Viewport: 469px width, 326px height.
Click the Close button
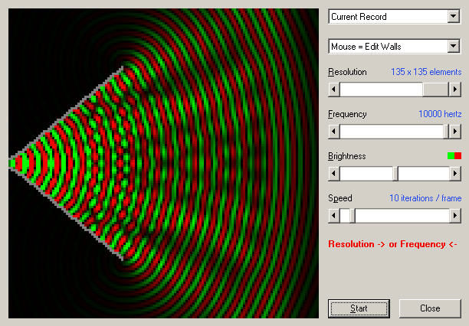[430, 308]
